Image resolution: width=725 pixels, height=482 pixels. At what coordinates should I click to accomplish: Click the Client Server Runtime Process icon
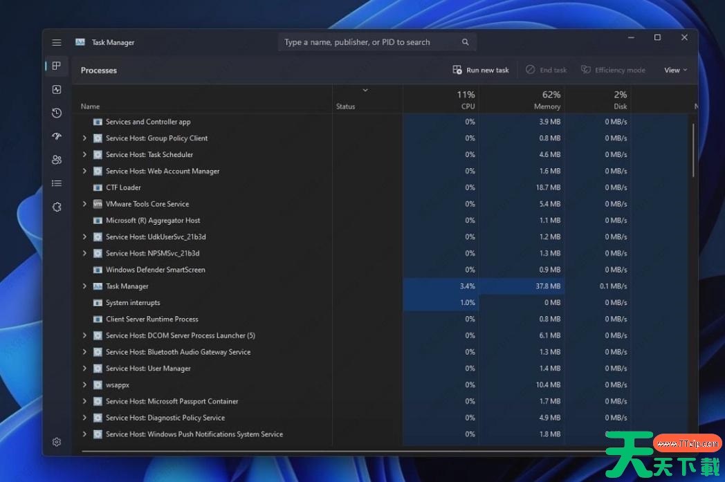98,319
